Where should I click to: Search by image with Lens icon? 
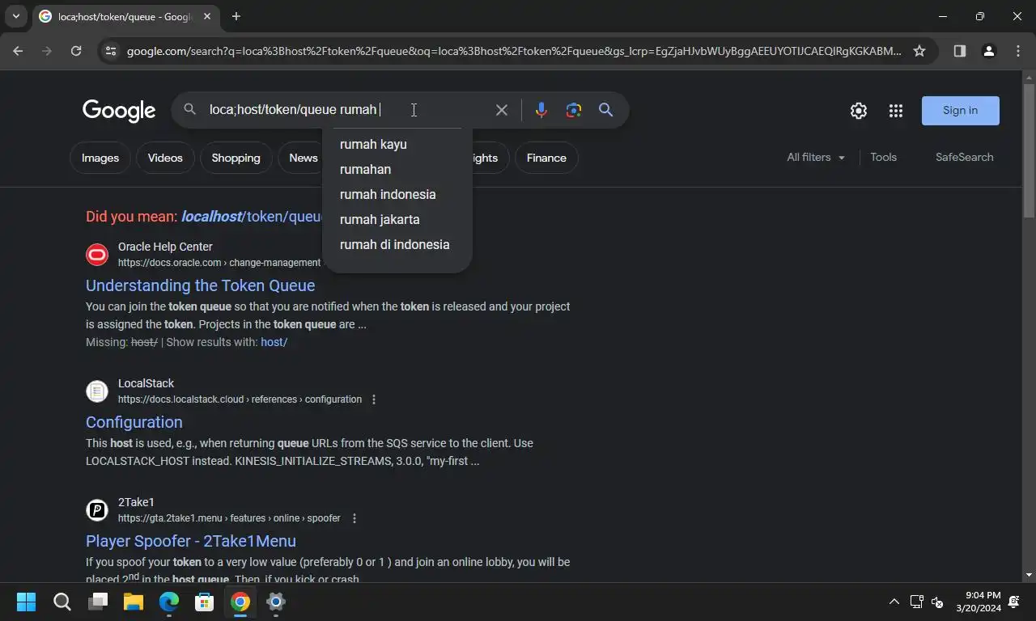[574, 110]
